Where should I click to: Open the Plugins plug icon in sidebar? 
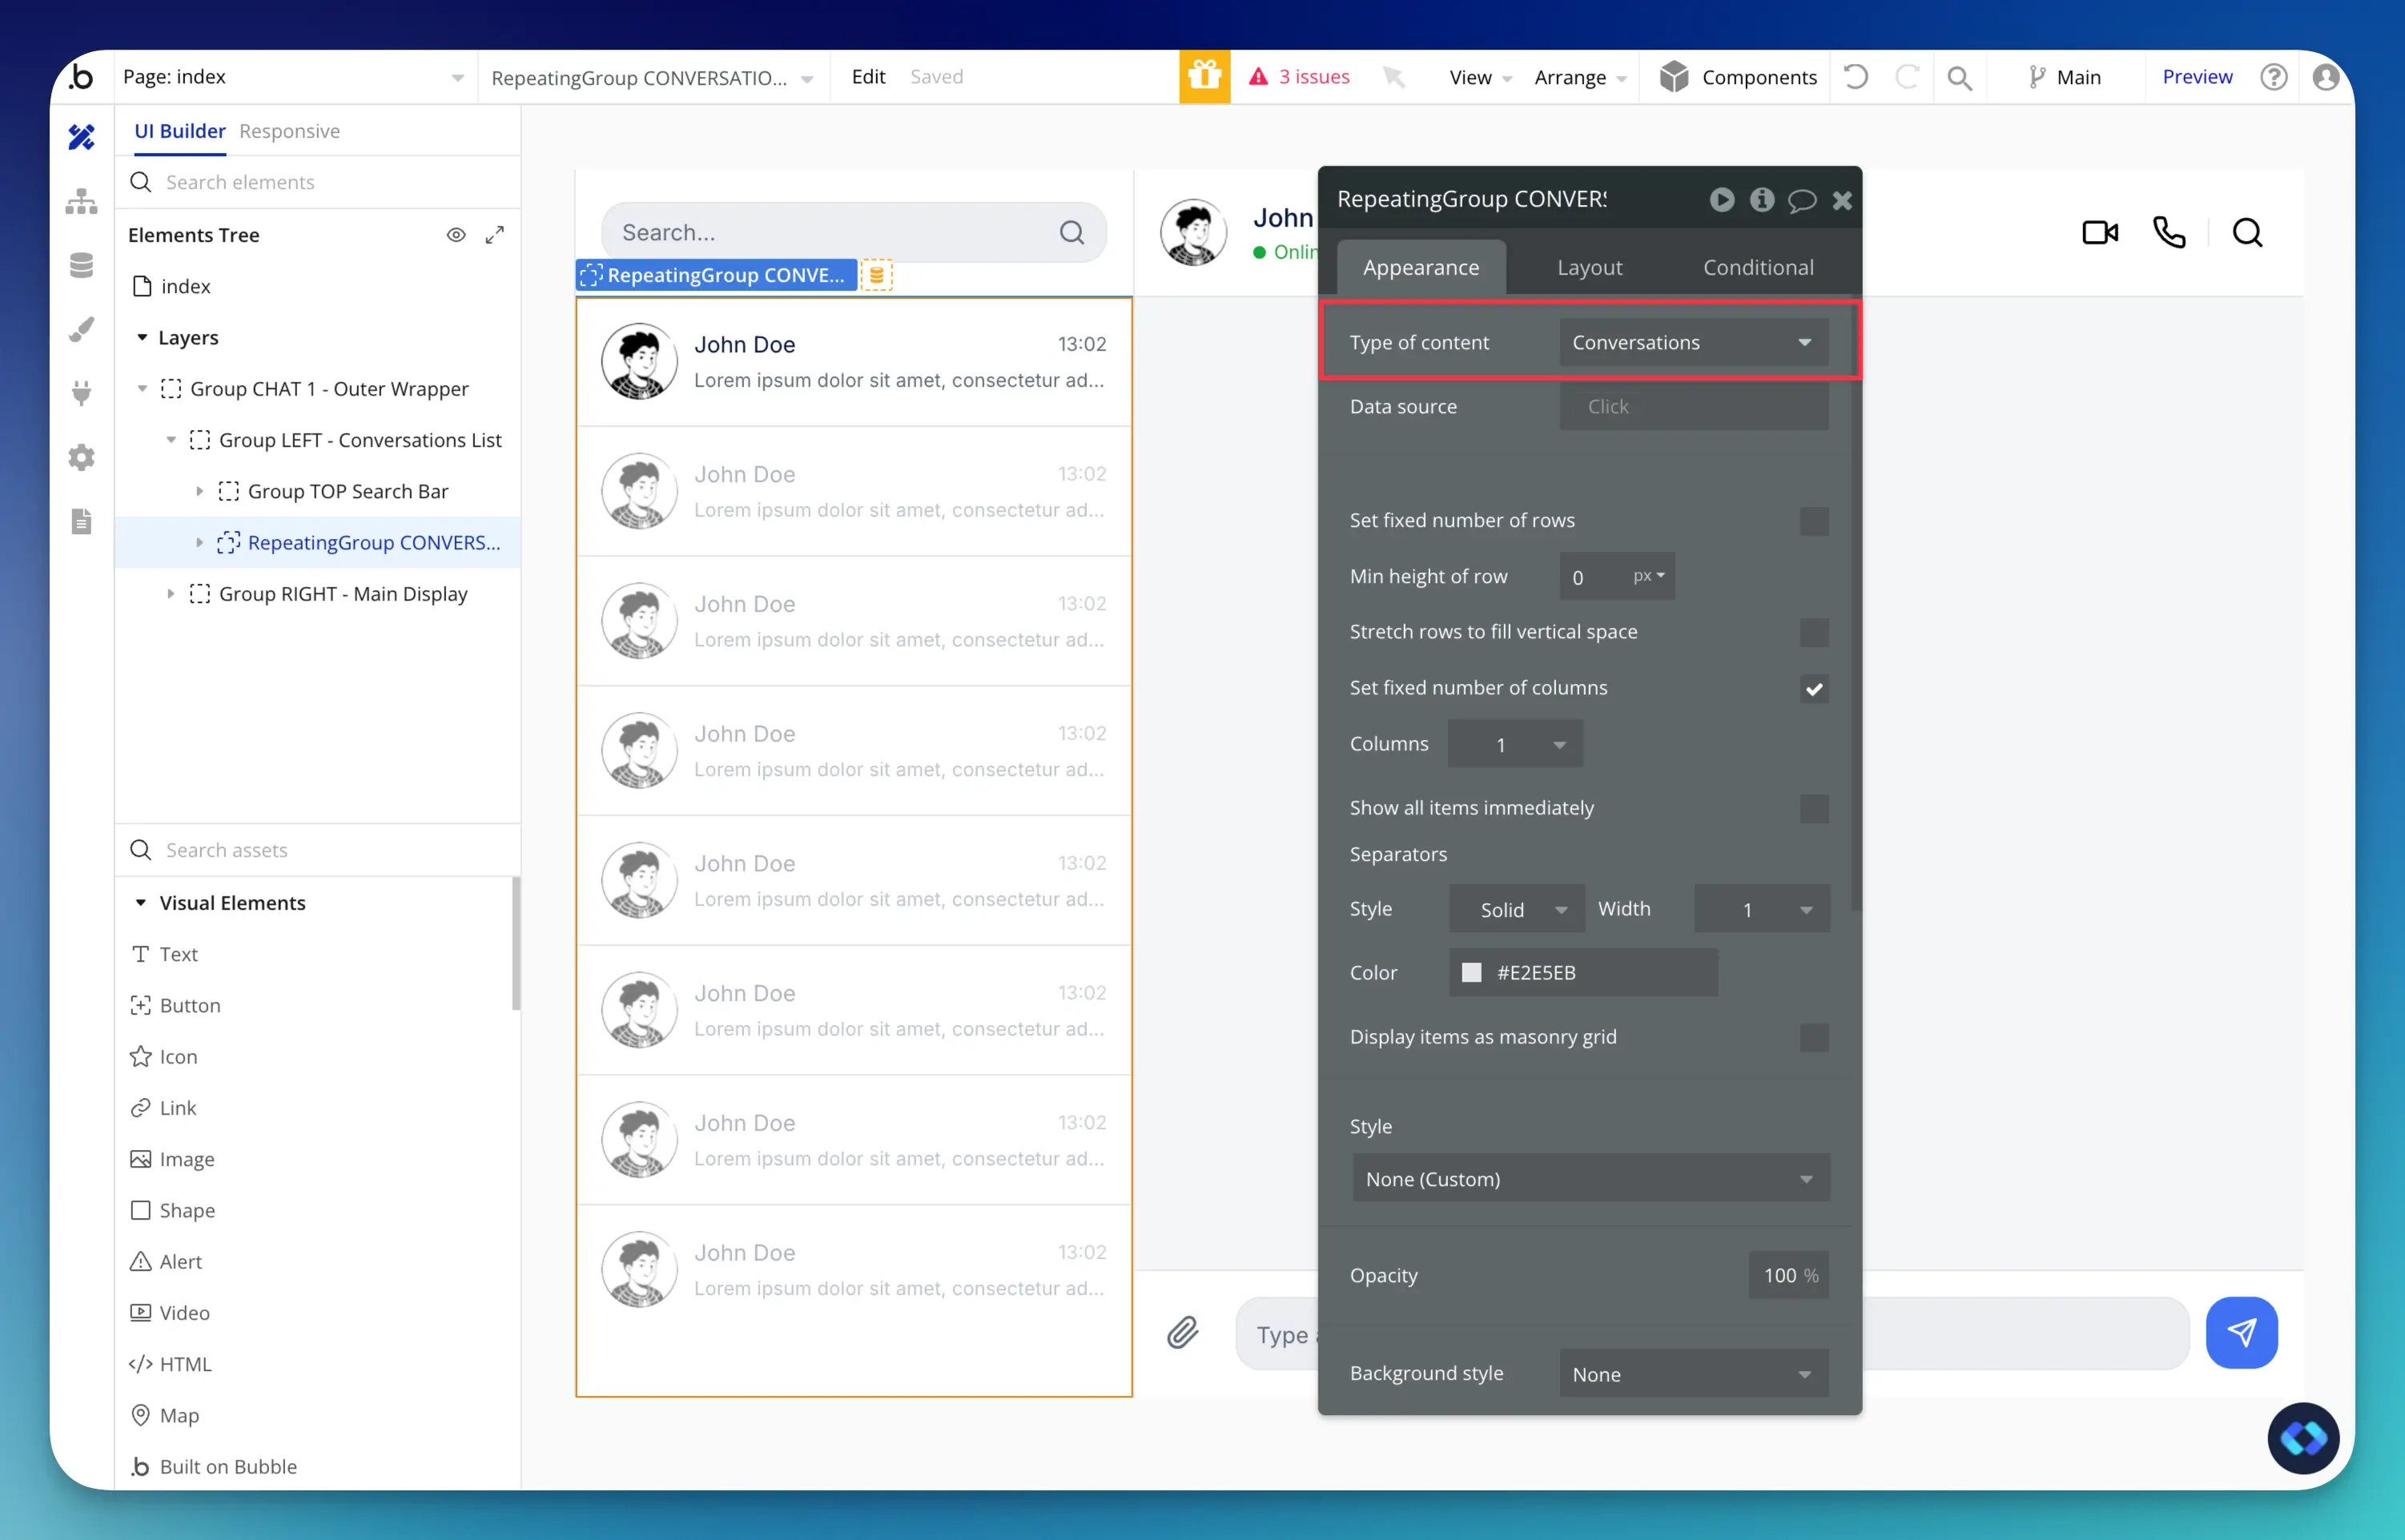tap(81, 393)
